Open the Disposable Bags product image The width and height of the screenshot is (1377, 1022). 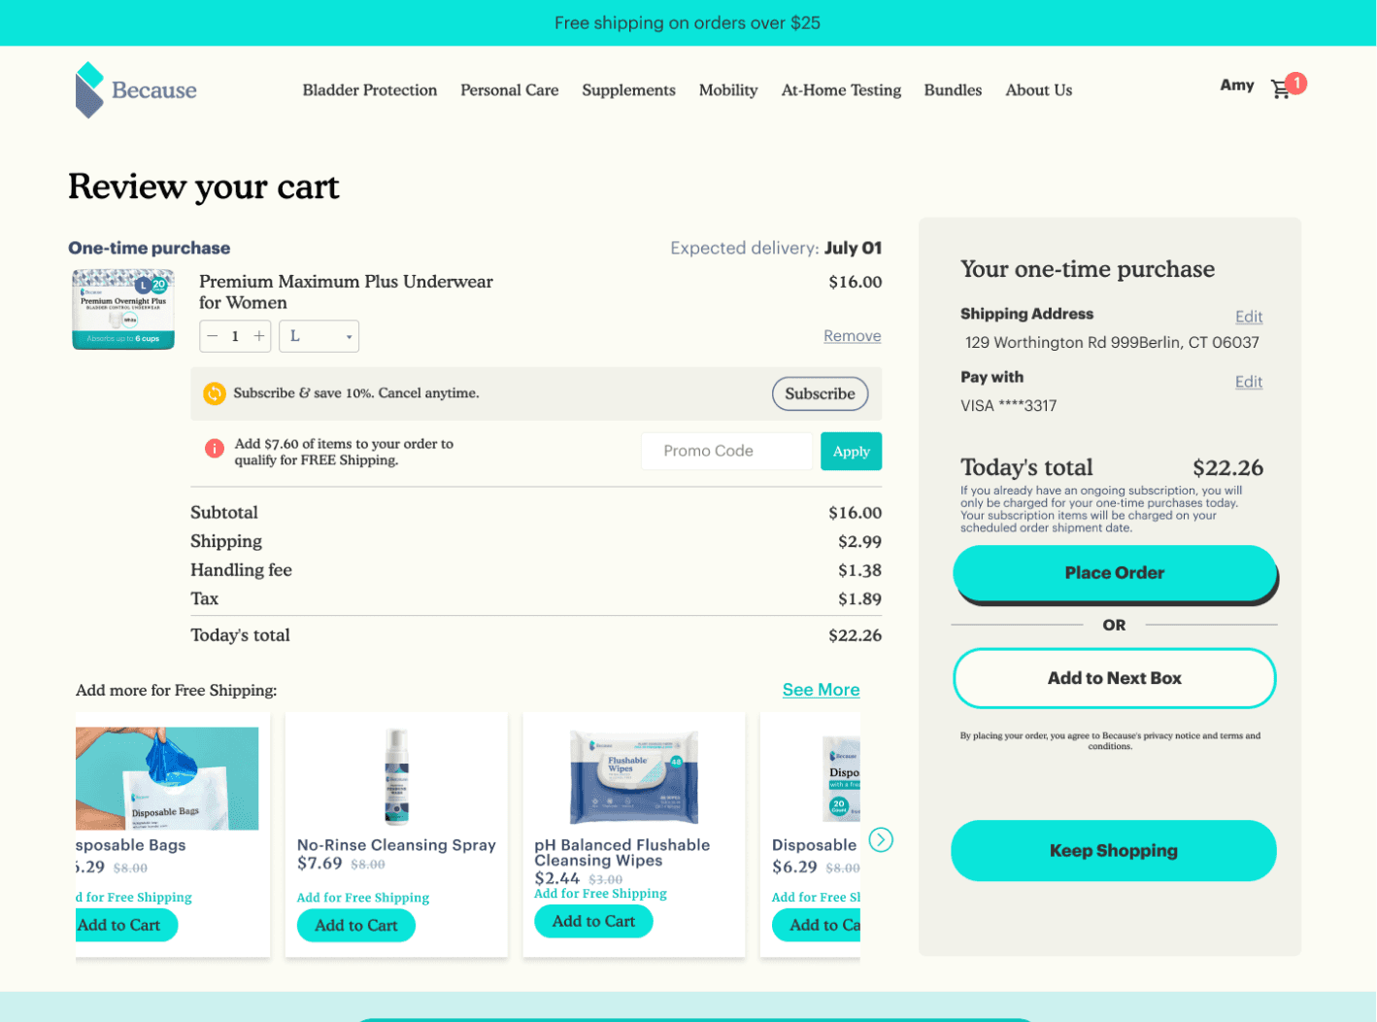click(167, 778)
